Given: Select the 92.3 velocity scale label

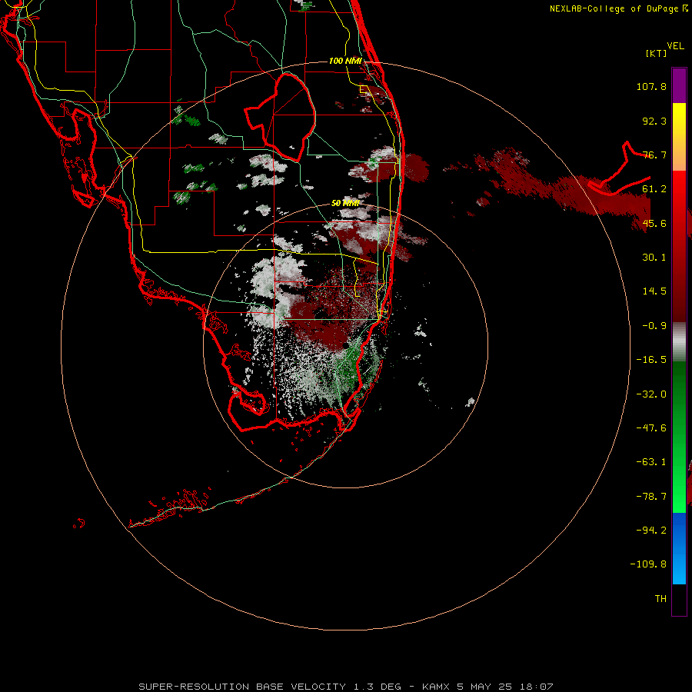Looking at the screenshot, I should (x=654, y=121).
